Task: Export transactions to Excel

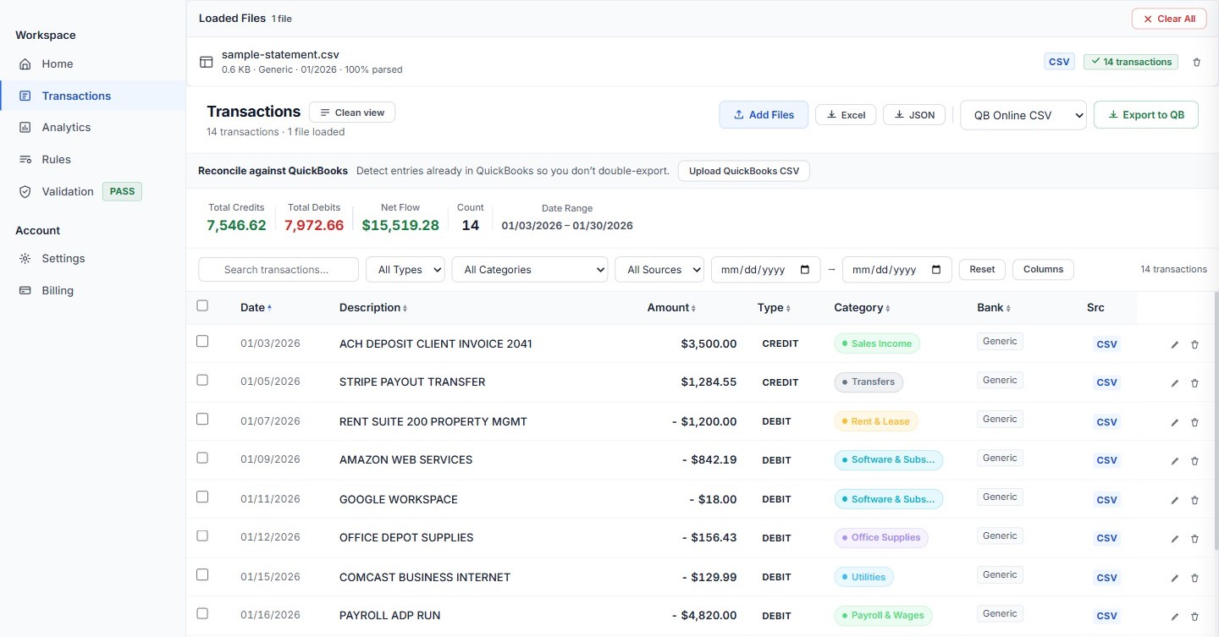Action: pos(846,115)
